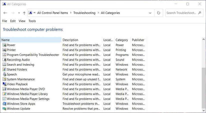Open the Power troubleshooter icon
This screenshot has height=113, width=206.
tap(4, 45)
